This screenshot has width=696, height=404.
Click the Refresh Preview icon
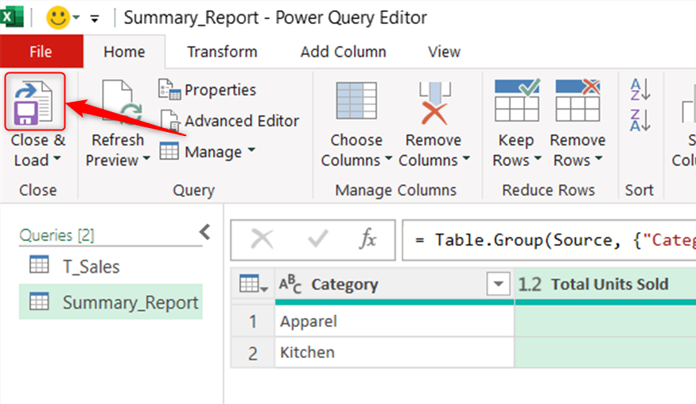pos(121,102)
